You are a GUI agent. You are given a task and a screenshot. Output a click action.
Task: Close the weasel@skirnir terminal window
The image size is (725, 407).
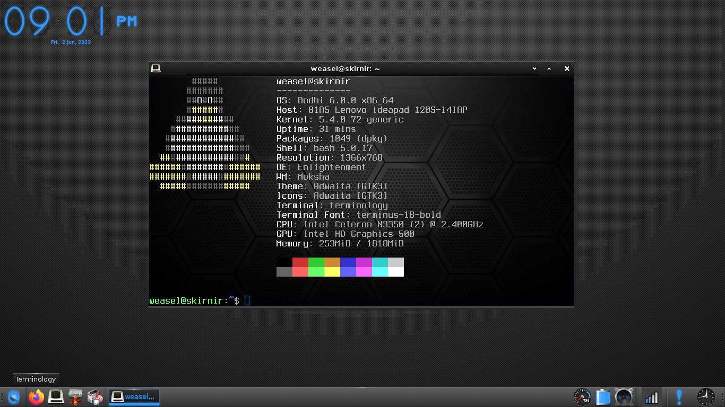coord(567,68)
